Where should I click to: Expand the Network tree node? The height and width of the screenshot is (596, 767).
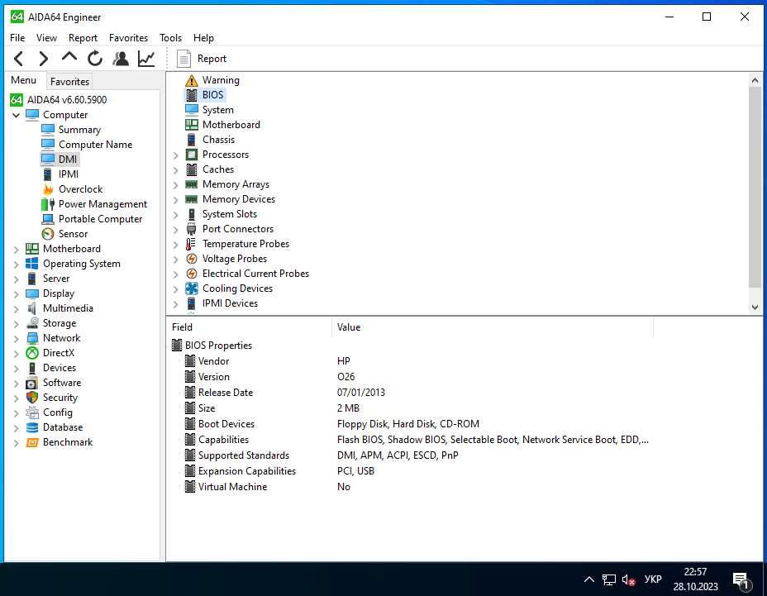[x=17, y=339]
